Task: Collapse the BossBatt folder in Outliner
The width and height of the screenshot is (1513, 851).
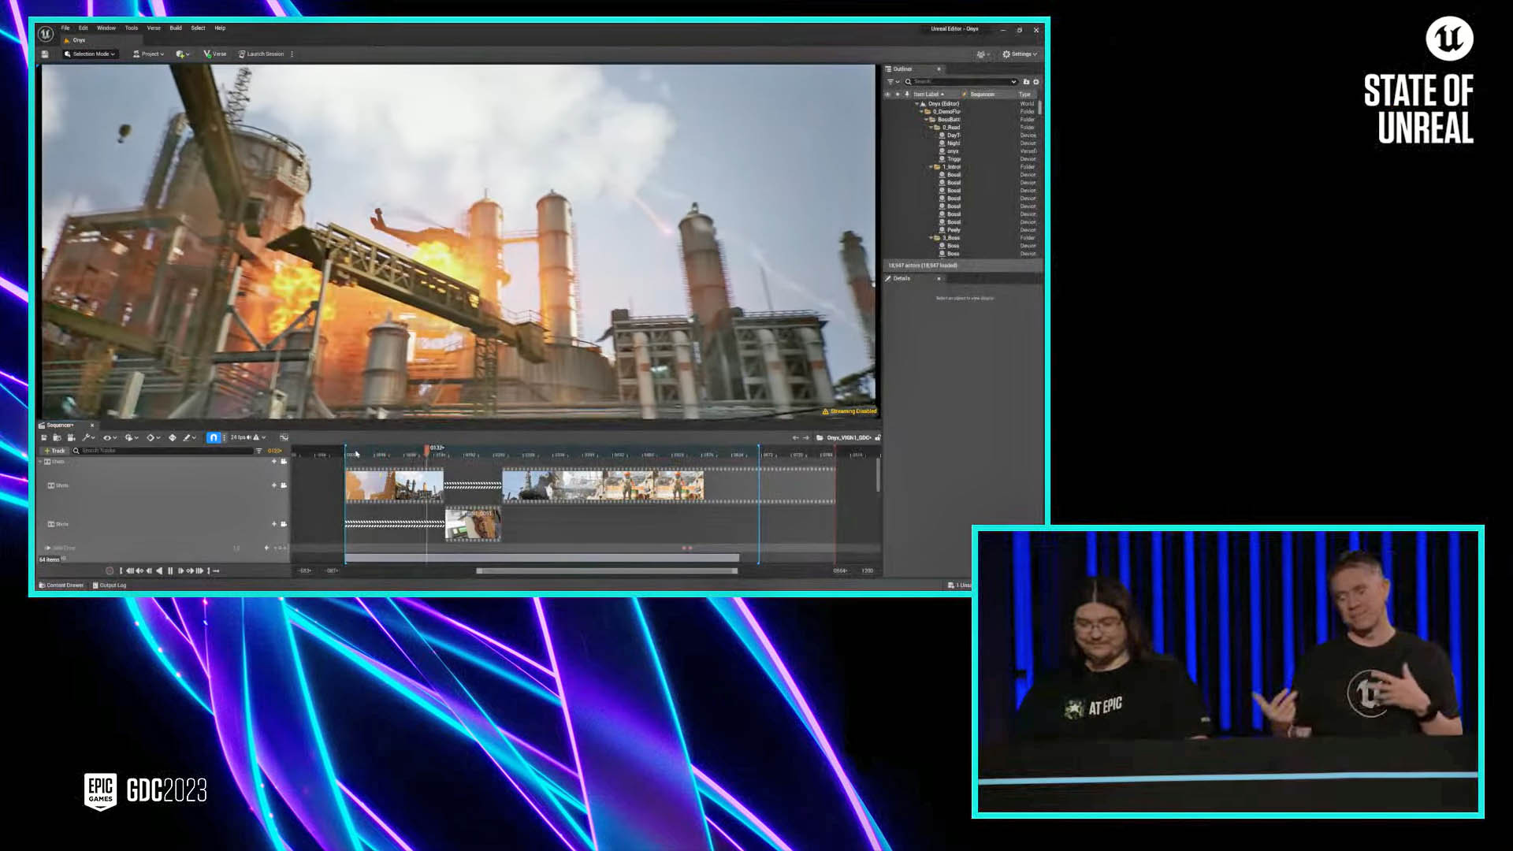Action: tap(926, 120)
